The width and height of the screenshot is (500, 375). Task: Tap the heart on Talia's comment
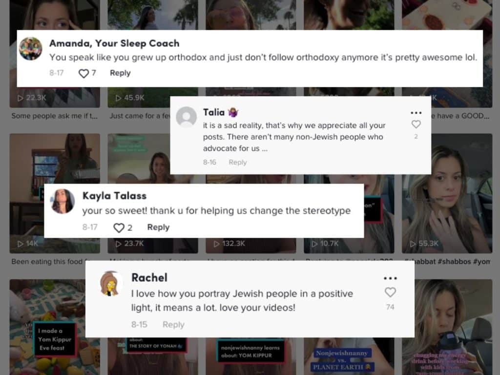click(x=416, y=124)
